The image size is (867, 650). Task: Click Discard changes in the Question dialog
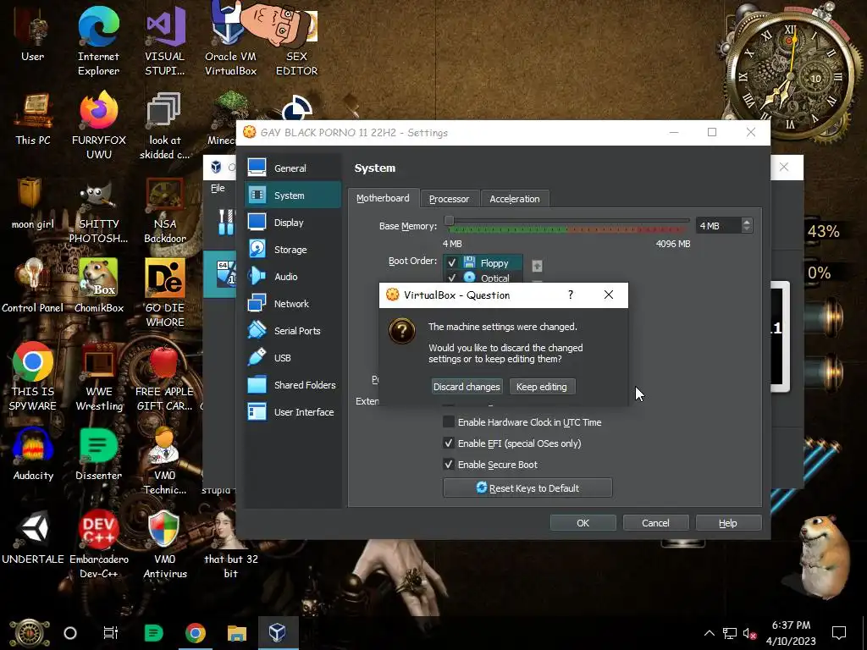point(467,387)
